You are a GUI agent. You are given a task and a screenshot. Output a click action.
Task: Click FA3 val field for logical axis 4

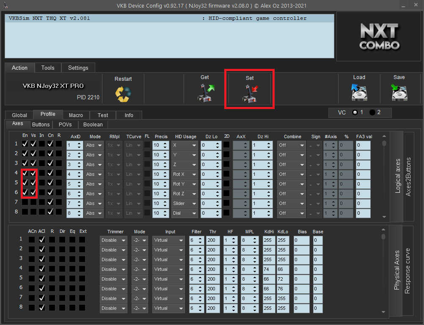tap(363, 175)
